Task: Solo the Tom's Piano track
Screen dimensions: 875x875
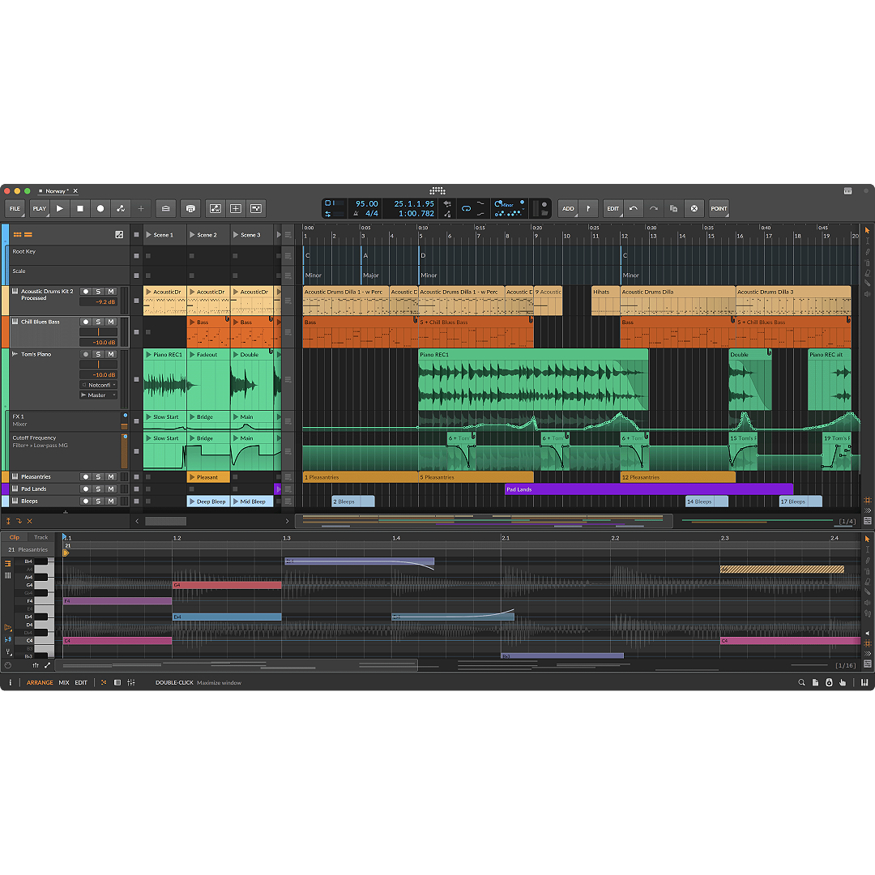Action: tap(98, 354)
